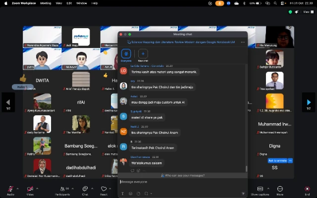Select the Jadi Maju logo participant tile
This screenshot has height=198, width=317.
coord(81,37)
